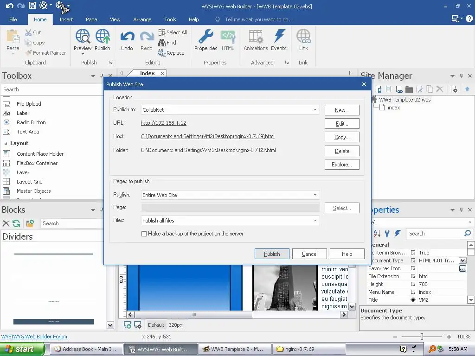Toggle the Toolbox panel pin
This screenshot has width=475, height=356.
[102, 76]
